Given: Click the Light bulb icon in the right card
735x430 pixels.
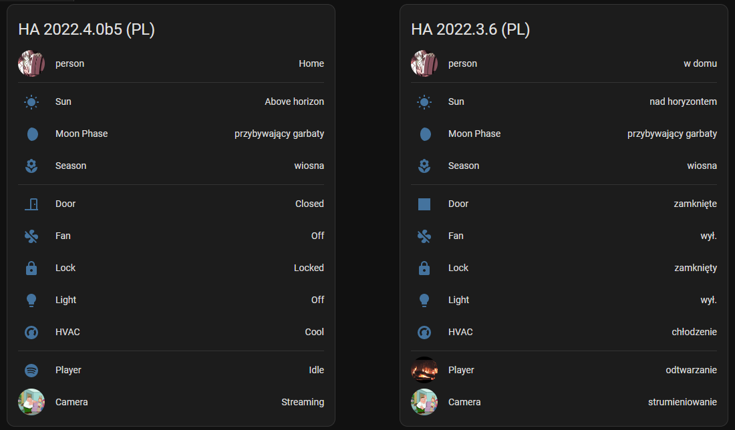Looking at the screenshot, I should 424,300.
